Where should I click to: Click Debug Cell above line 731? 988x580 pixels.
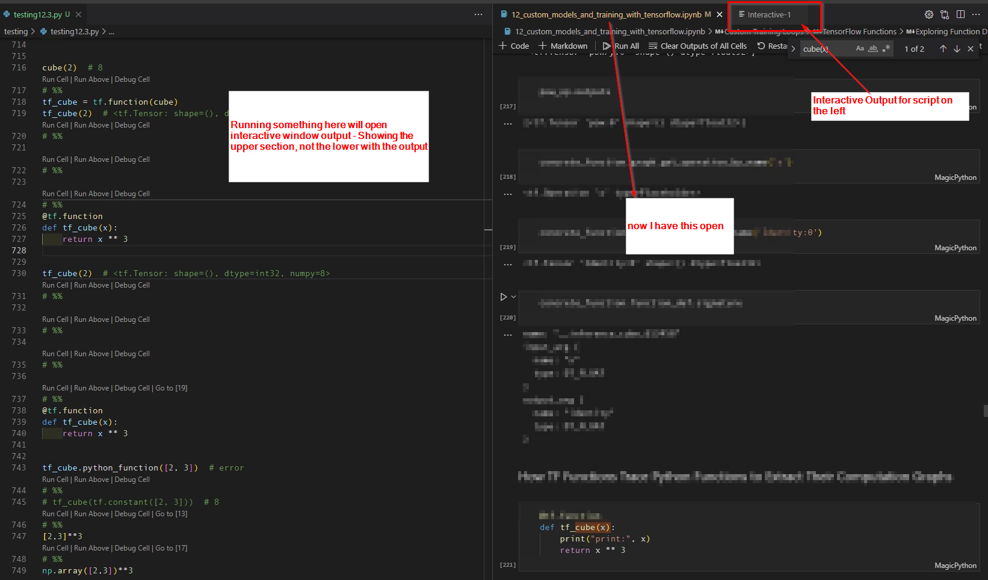coord(132,285)
